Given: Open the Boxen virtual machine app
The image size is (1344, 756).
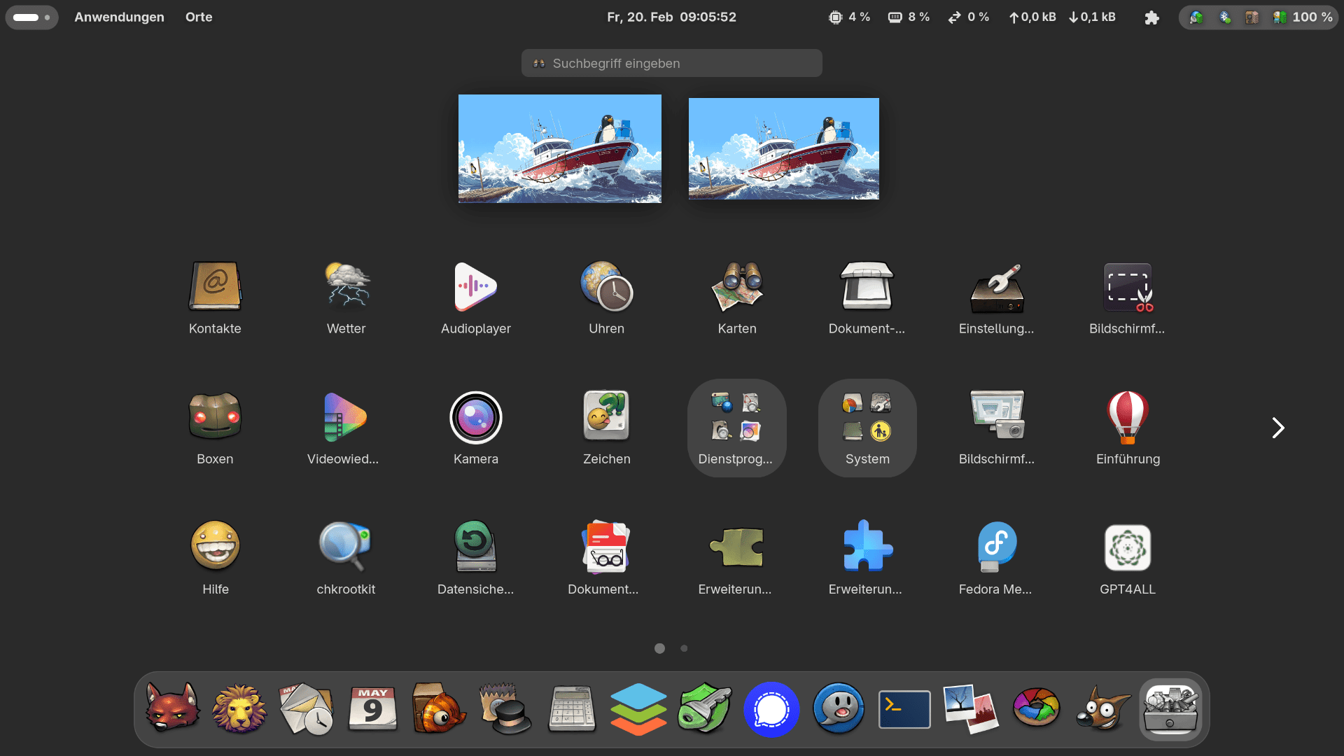Looking at the screenshot, I should pos(215,418).
